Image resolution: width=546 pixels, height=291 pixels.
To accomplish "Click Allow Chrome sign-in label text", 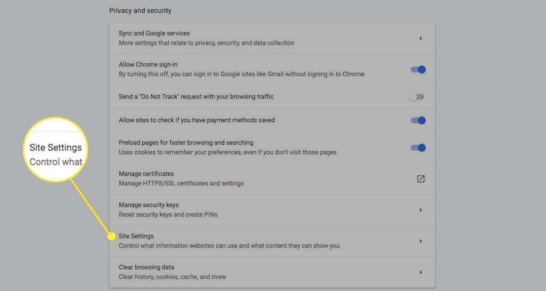I will (x=148, y=65).
